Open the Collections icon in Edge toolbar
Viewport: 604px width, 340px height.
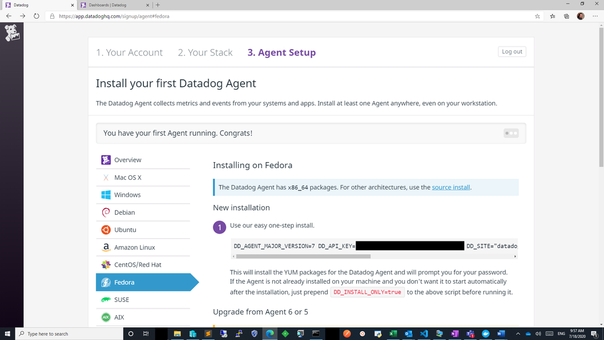tap(567, 16)
